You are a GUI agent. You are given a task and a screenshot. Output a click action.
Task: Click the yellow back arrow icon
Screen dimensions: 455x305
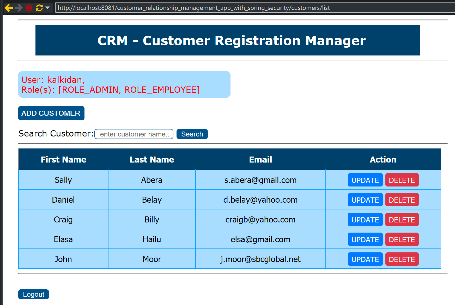tap(9, 8)
